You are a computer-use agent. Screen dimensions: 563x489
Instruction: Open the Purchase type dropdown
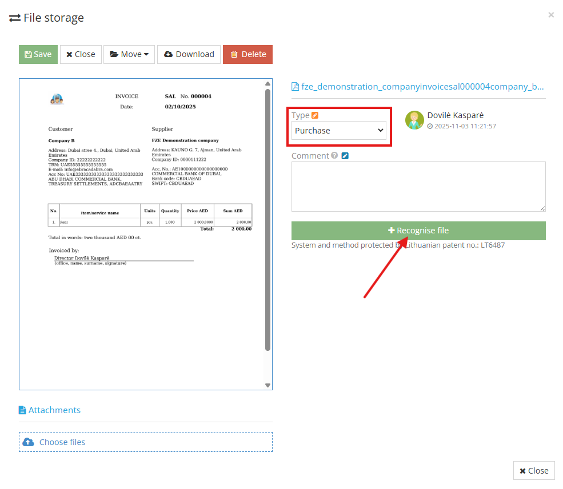click(339, 130)
